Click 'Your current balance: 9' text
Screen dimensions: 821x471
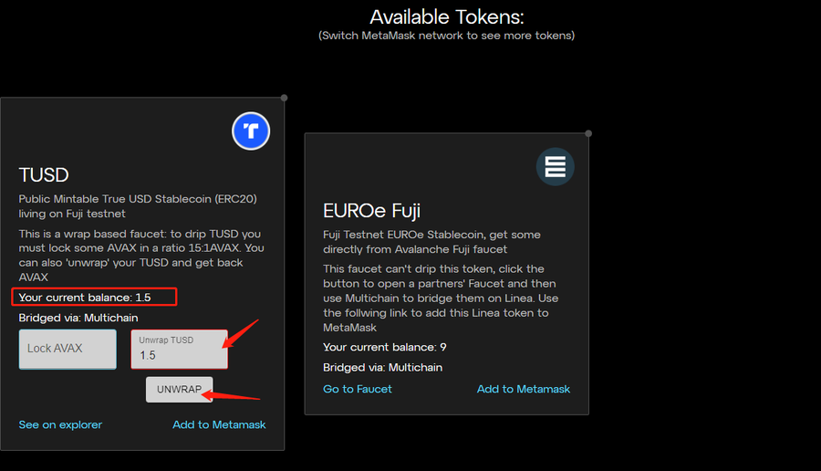click(x=385, y=348)
